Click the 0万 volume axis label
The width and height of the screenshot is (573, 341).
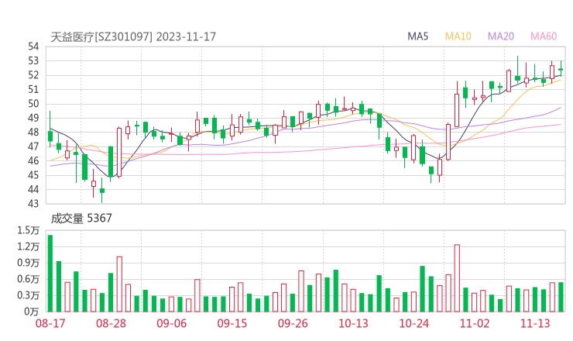coord(32,312)
